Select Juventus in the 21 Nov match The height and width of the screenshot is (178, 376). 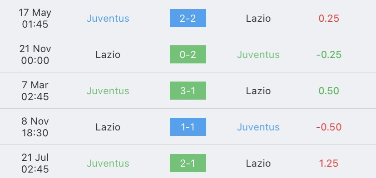click(258, 54)
